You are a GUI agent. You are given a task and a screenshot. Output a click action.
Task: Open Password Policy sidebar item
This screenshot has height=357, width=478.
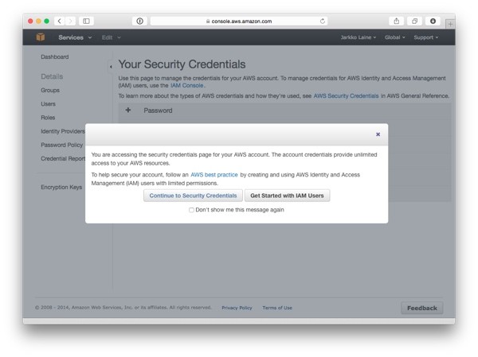(62, 146)
